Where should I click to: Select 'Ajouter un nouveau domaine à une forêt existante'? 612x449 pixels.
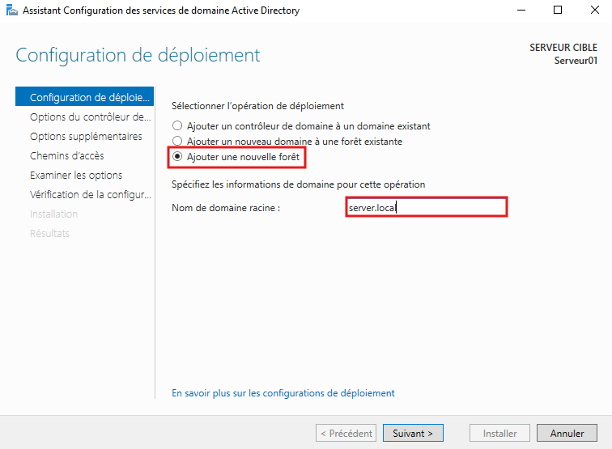(x=178, y=142)
